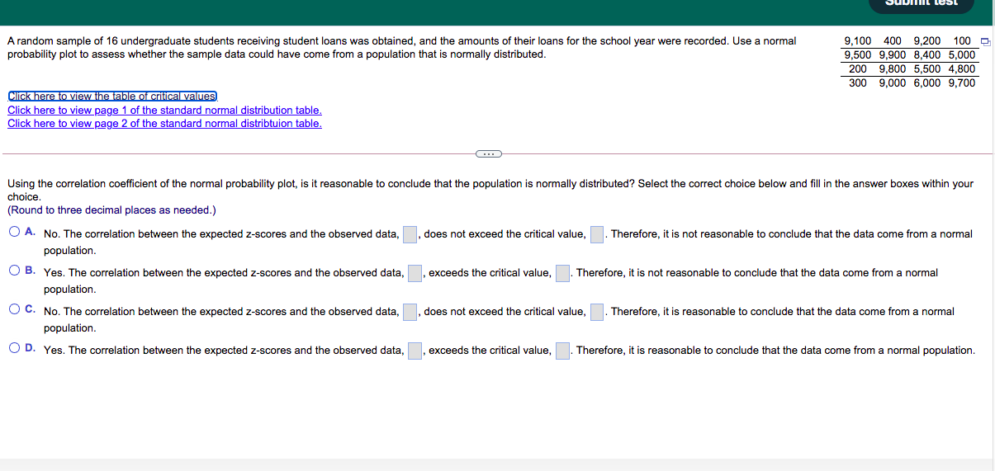The height and width of the screenshot is (471, 995).
Task: Select answer choice D radio button
Action: pyautogui.click(x=16, y=348)
